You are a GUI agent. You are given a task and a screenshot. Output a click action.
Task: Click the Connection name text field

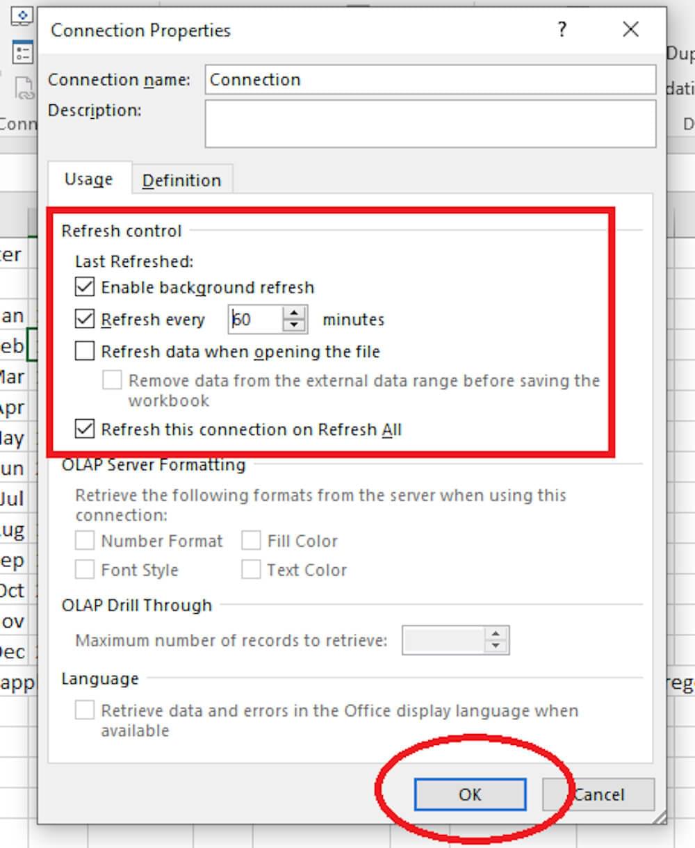(430, 80)
